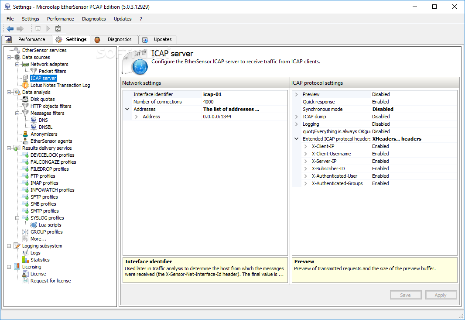This screenshot has height=320, width=465.
Task: Collapse the Addresses property group
Action: 127,109
